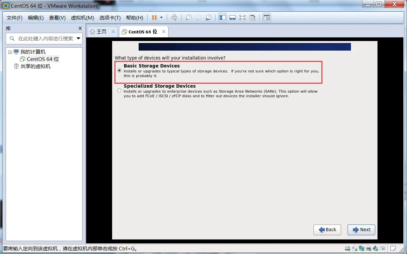This screenshot has height=254, width=407.
Task: Send Ctrl+Alt+Del to the virtual machine
Action: [174, 18]
